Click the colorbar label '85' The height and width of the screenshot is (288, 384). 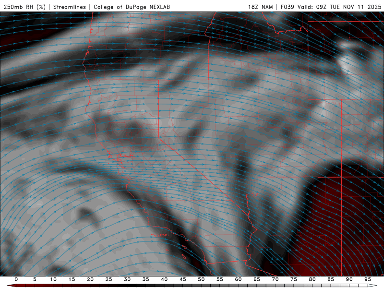coord(331,279)
